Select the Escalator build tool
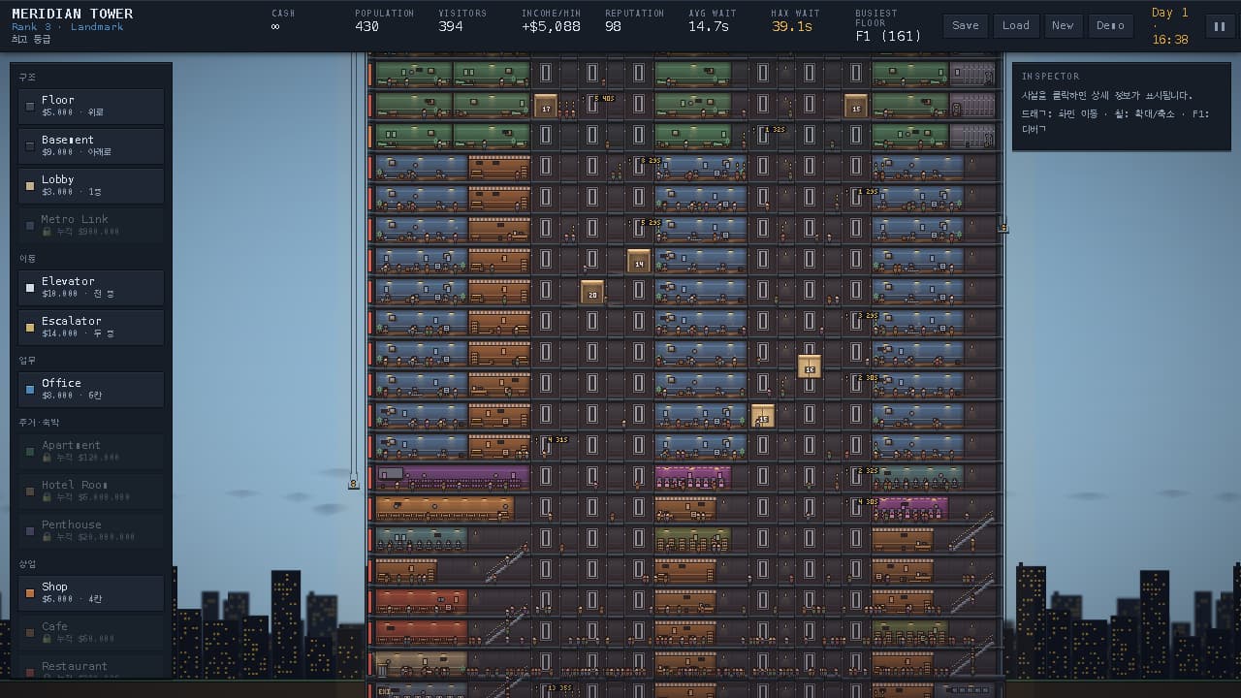 click(x=91, y=327)
